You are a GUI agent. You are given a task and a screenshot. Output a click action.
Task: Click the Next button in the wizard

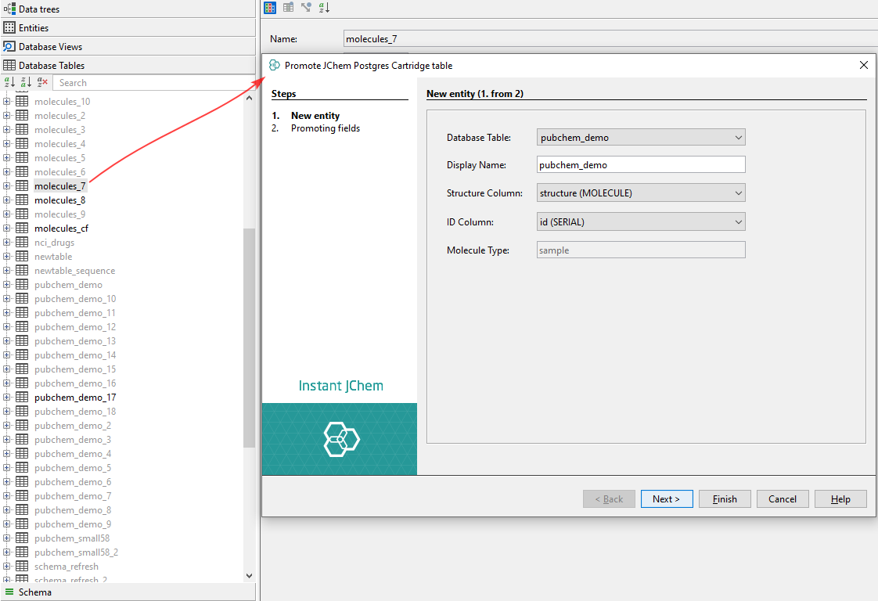point(666,498)
